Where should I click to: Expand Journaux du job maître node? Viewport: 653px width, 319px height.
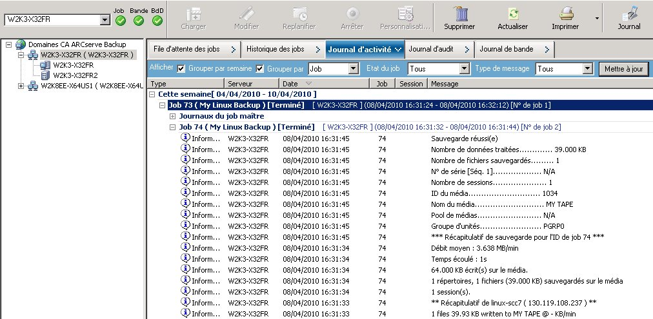173,116
